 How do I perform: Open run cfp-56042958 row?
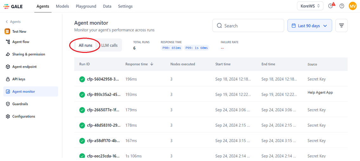211,79
